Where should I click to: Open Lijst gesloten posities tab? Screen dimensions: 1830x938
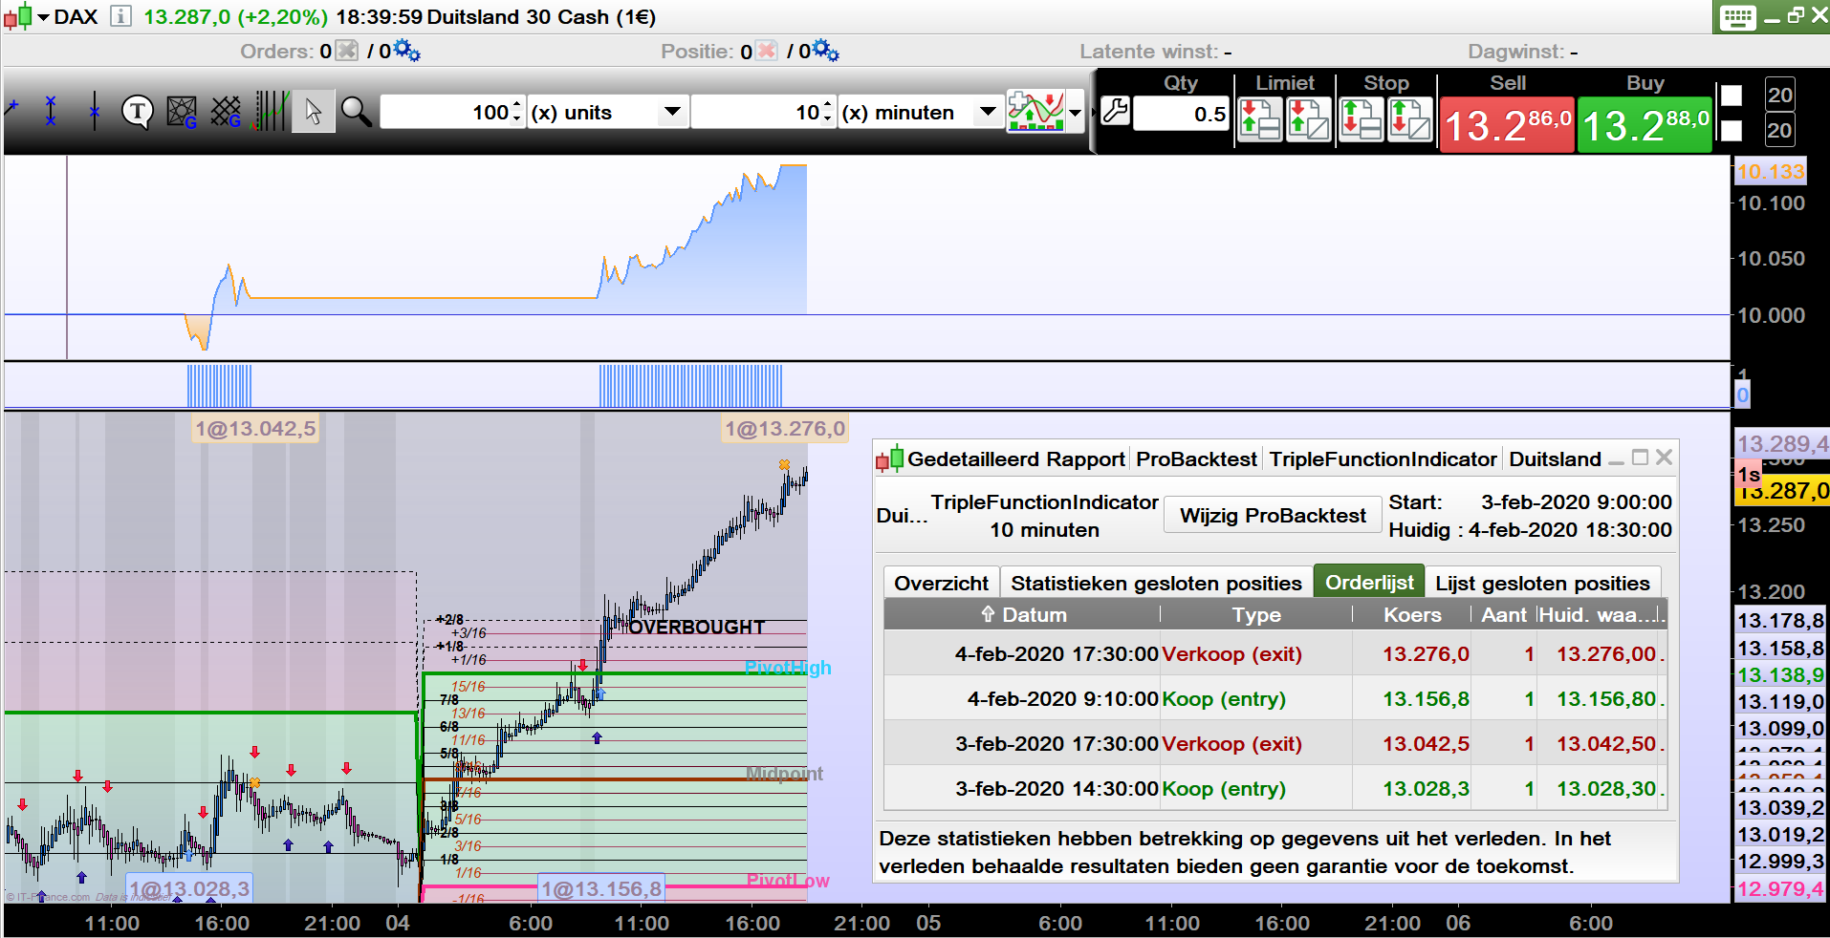click(x=1542, y=583)
